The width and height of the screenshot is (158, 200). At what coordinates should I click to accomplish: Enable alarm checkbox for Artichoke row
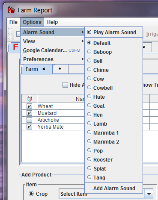(29, 120)
